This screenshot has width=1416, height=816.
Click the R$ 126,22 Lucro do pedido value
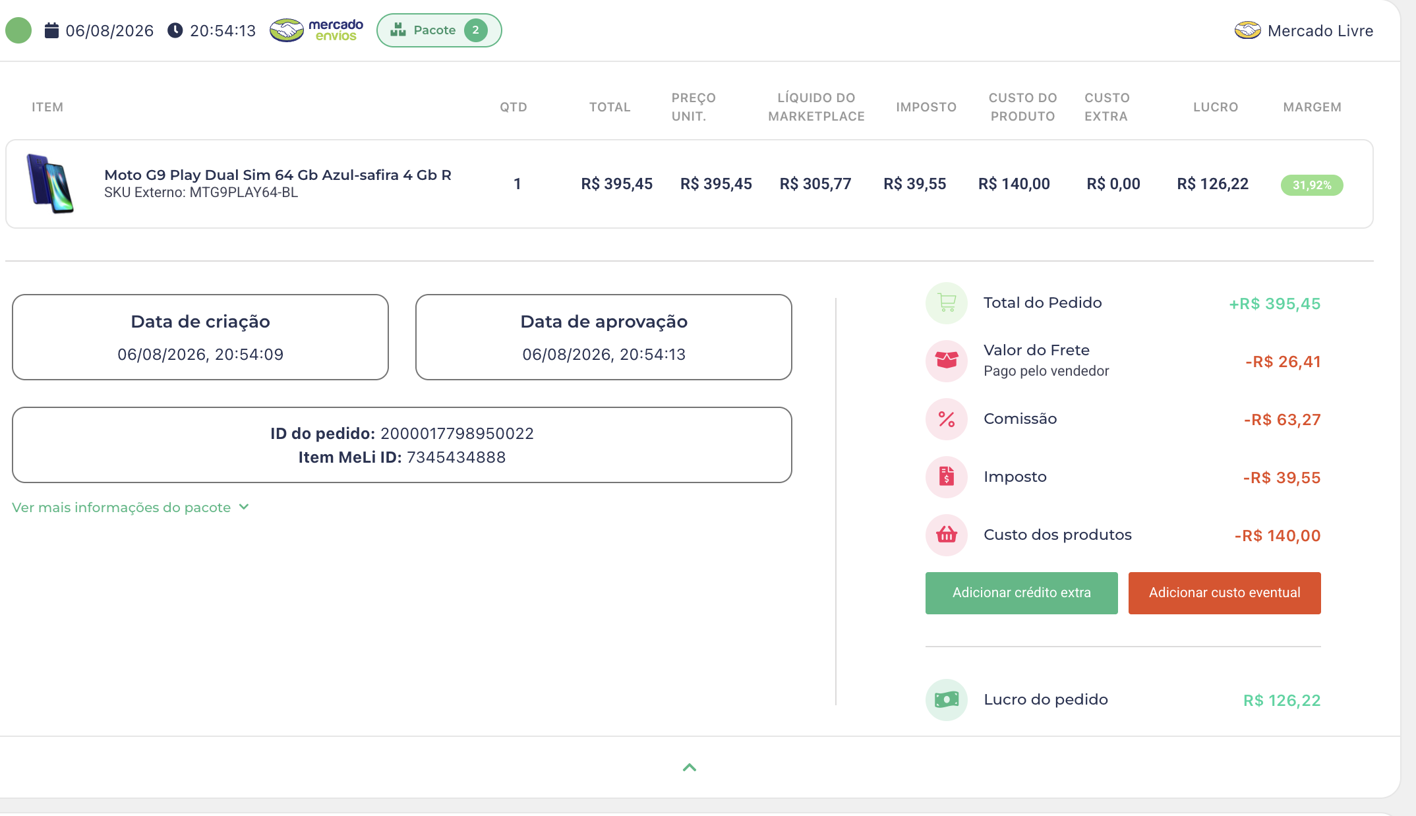coord(1282,701)
